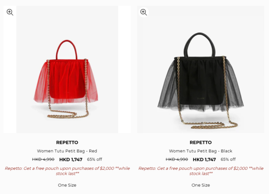Click the free pouch promo under red bag
The image size is (269, 194).
pyautogui.click(x=67, y=171)
